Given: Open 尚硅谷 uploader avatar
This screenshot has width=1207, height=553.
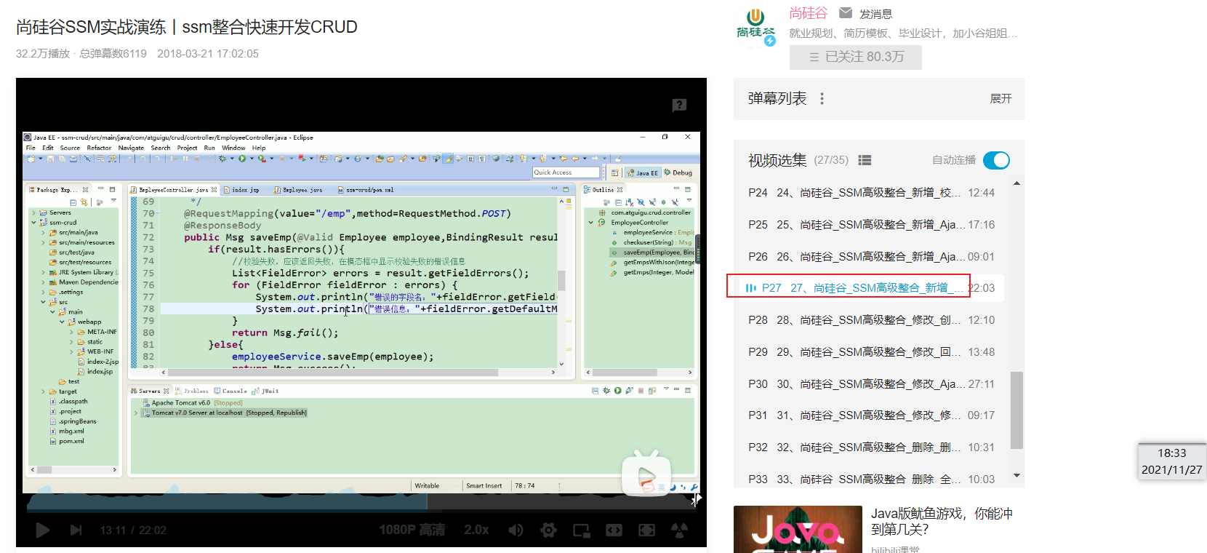Looking at the screenshot, I should pyautogui.click(x=756, y=26).
